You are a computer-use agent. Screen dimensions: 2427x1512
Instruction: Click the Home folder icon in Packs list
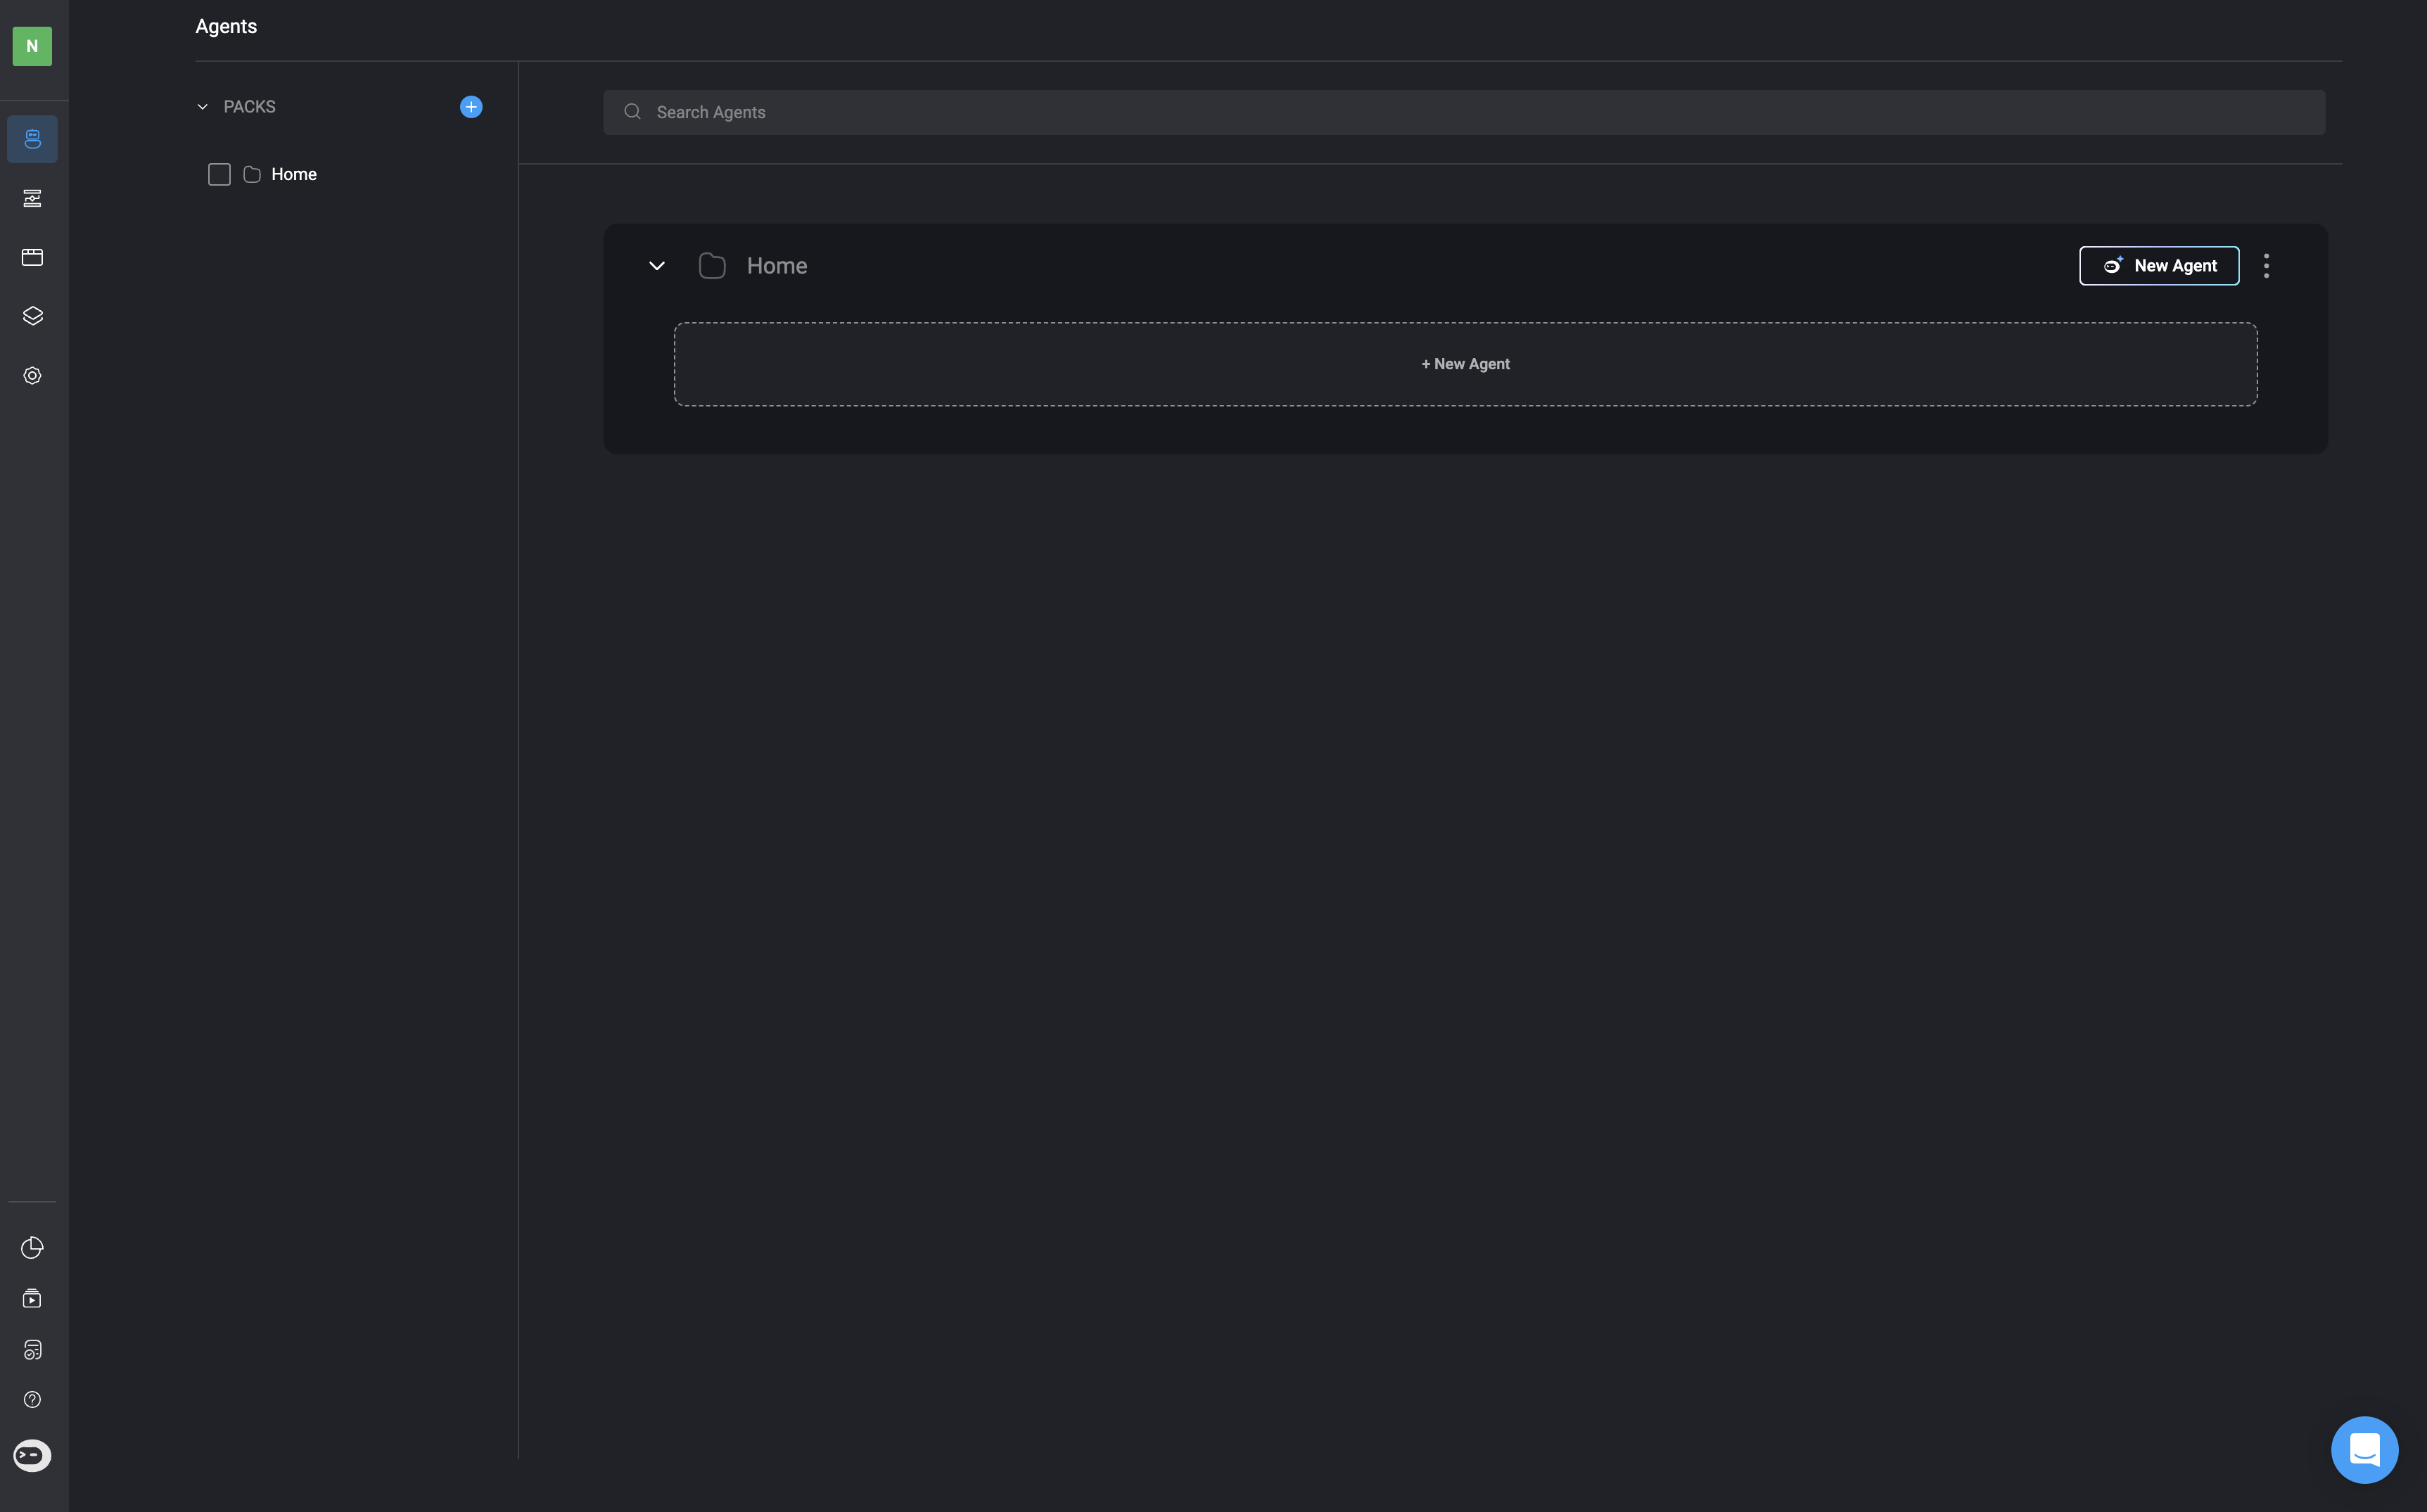click(252, 174)
